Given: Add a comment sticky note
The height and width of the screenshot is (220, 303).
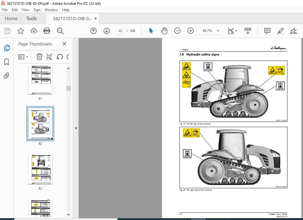Looking at the screenshot, I should 267,31.
